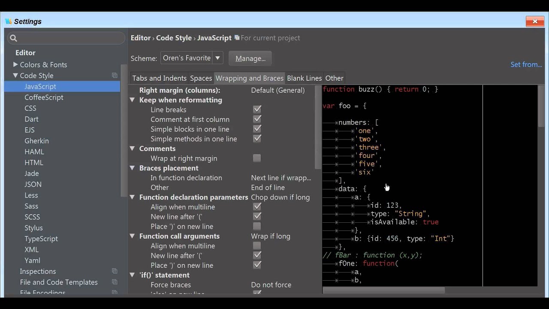Collapse the Keep when reformatting section
The image size is (549, 309).
click(133, 100)
